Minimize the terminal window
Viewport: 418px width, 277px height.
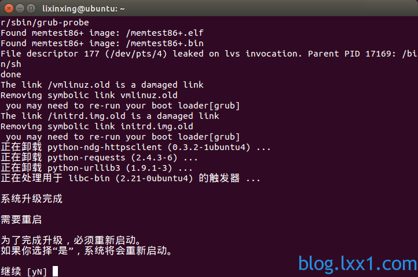click(20, 9)
